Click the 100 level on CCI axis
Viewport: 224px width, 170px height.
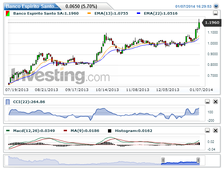pyautogui.click(x=210, y=112)
